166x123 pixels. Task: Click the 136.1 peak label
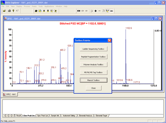tap(29, 68)
